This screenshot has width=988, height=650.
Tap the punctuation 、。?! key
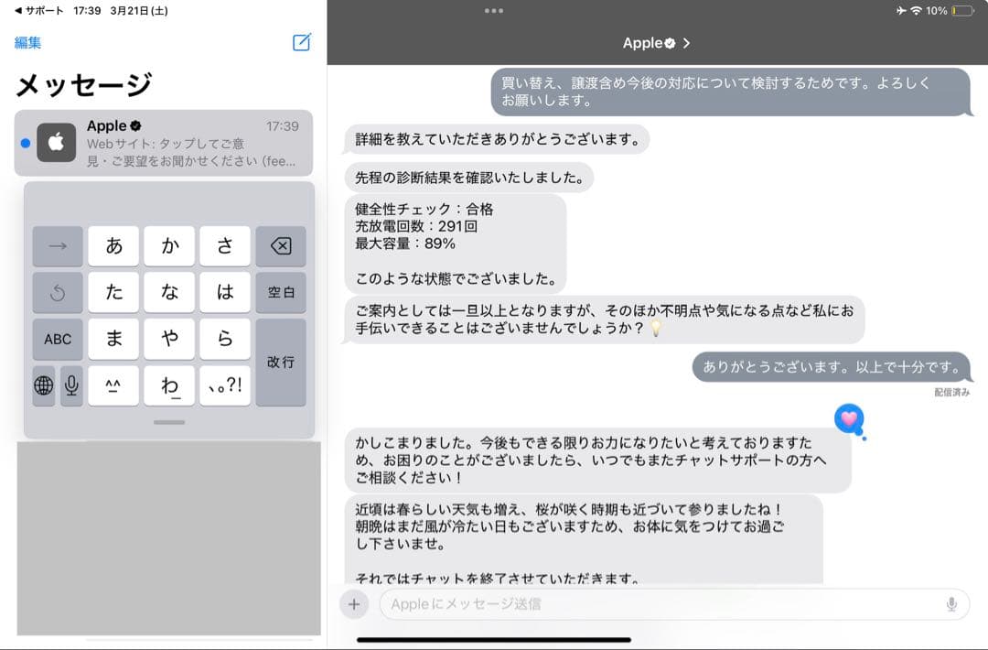click(224, 385)
